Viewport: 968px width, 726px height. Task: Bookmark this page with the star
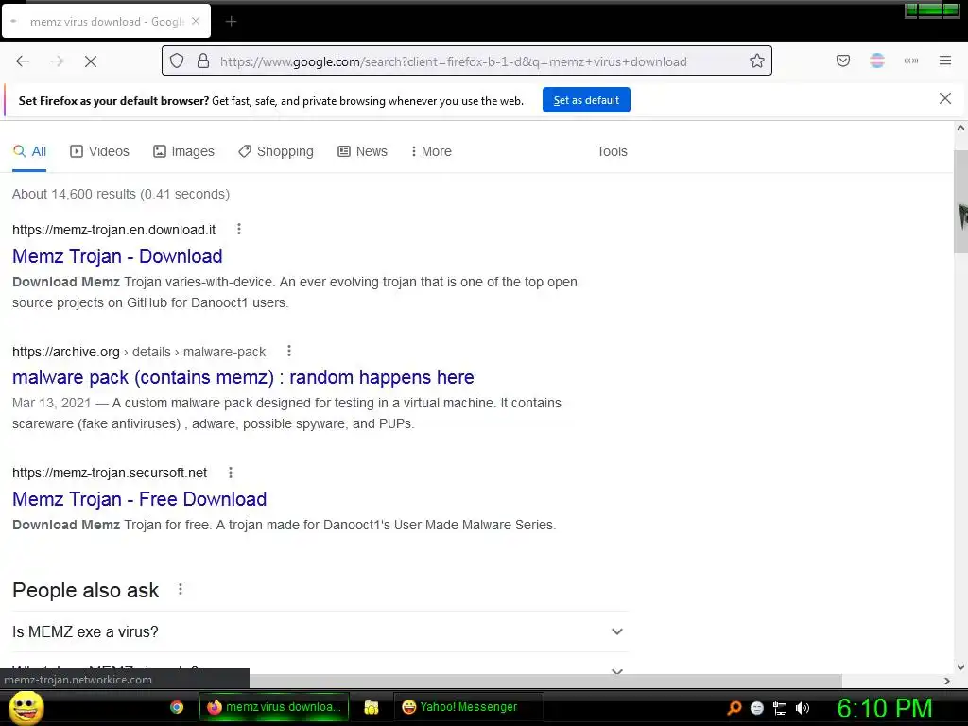[757, 61]
